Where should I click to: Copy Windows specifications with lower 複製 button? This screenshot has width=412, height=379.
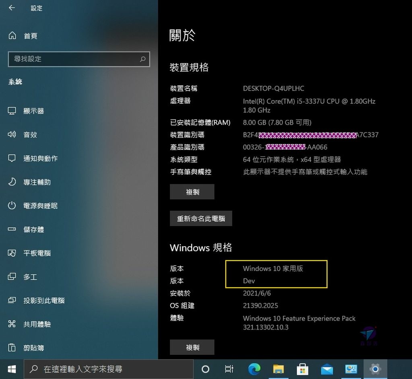[192, 347]
